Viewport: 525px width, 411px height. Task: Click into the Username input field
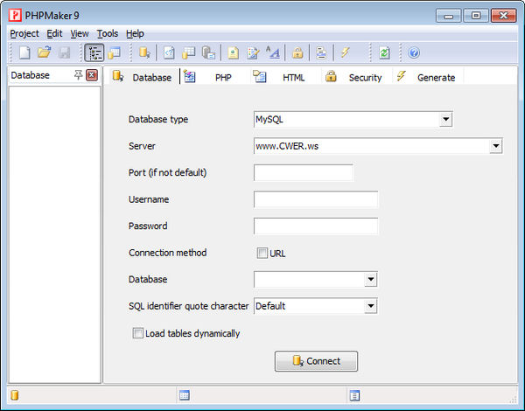point(315,199)
